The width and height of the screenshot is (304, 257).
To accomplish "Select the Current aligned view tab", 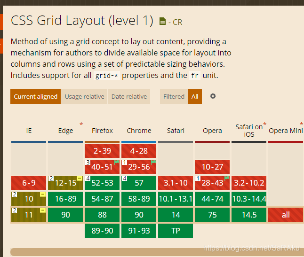I will [x=35, y=96].
